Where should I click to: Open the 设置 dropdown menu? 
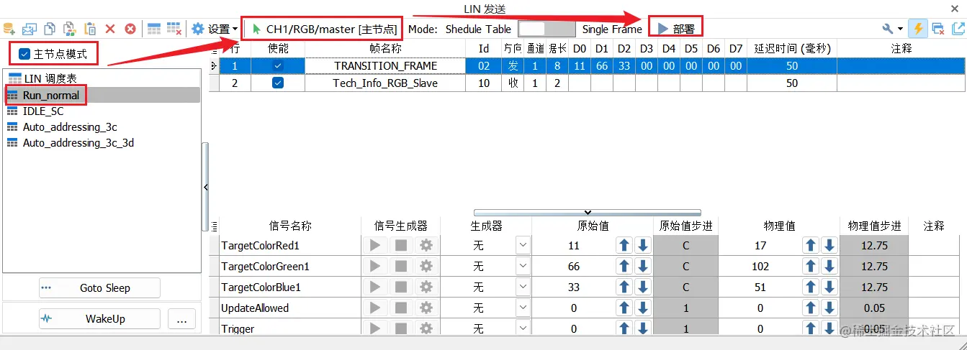215,29
